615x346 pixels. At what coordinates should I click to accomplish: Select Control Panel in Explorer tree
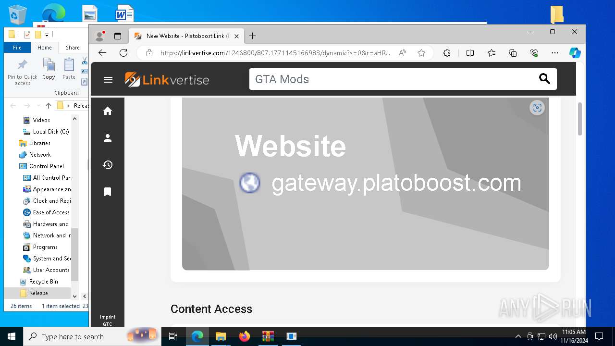click(x=46, y=166)
